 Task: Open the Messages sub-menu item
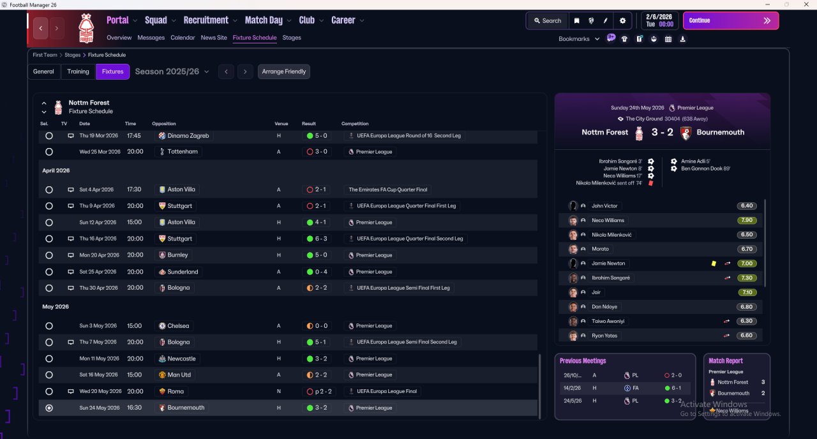tap(151, 38)
